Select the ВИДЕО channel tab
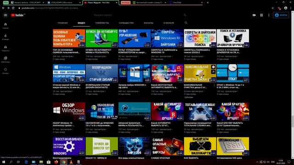Viewport: 294px width, 165px height. click(x=81, y=23)
